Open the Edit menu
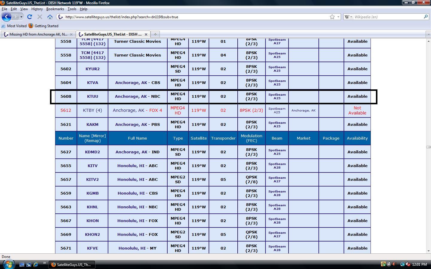Image resolution: width=431 pixels, height=269 pixels. [14, 9]
